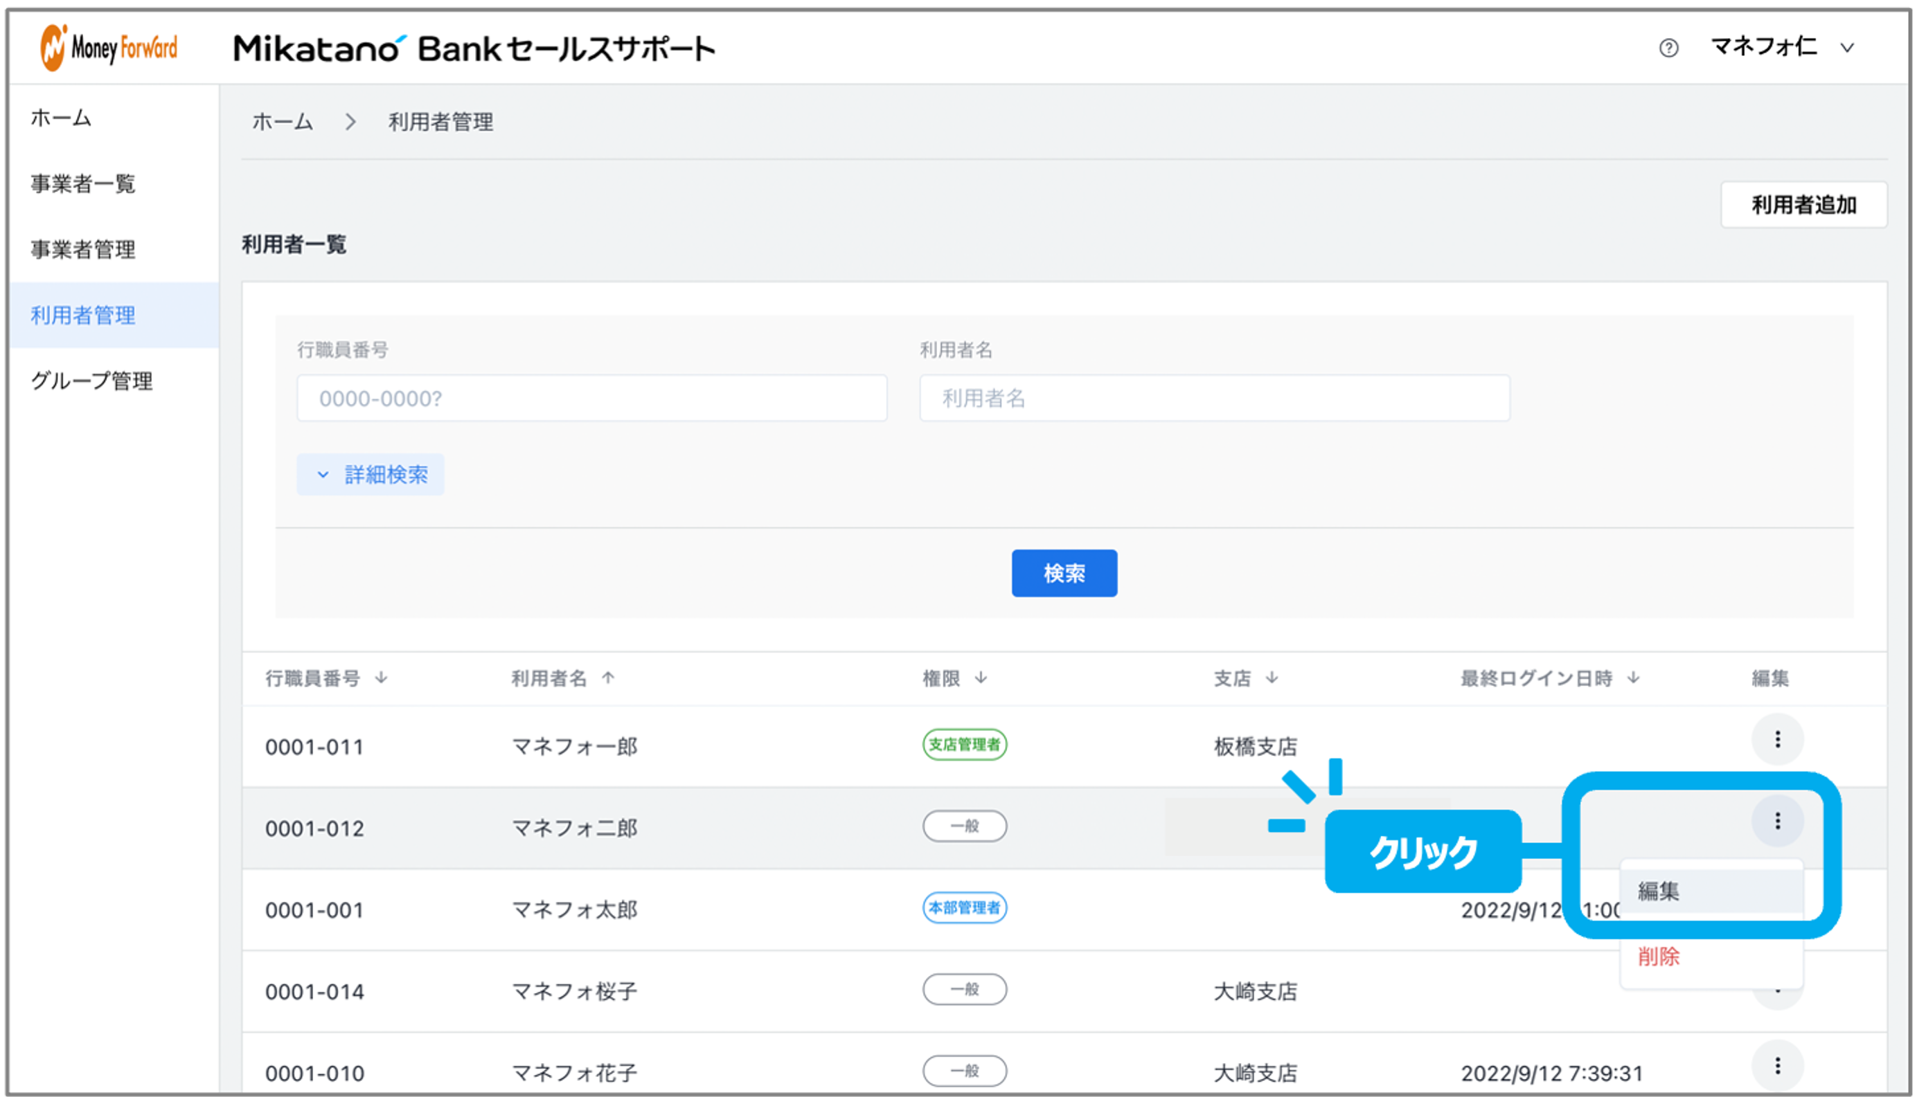Focus the 利用者名 input field
Viewport: 1917px width, 1097px height.
pos(1215,398)
